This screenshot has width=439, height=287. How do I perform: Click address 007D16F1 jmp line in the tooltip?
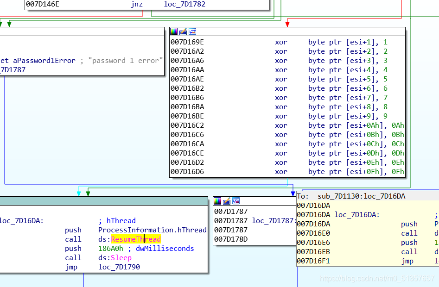point(368,261)
